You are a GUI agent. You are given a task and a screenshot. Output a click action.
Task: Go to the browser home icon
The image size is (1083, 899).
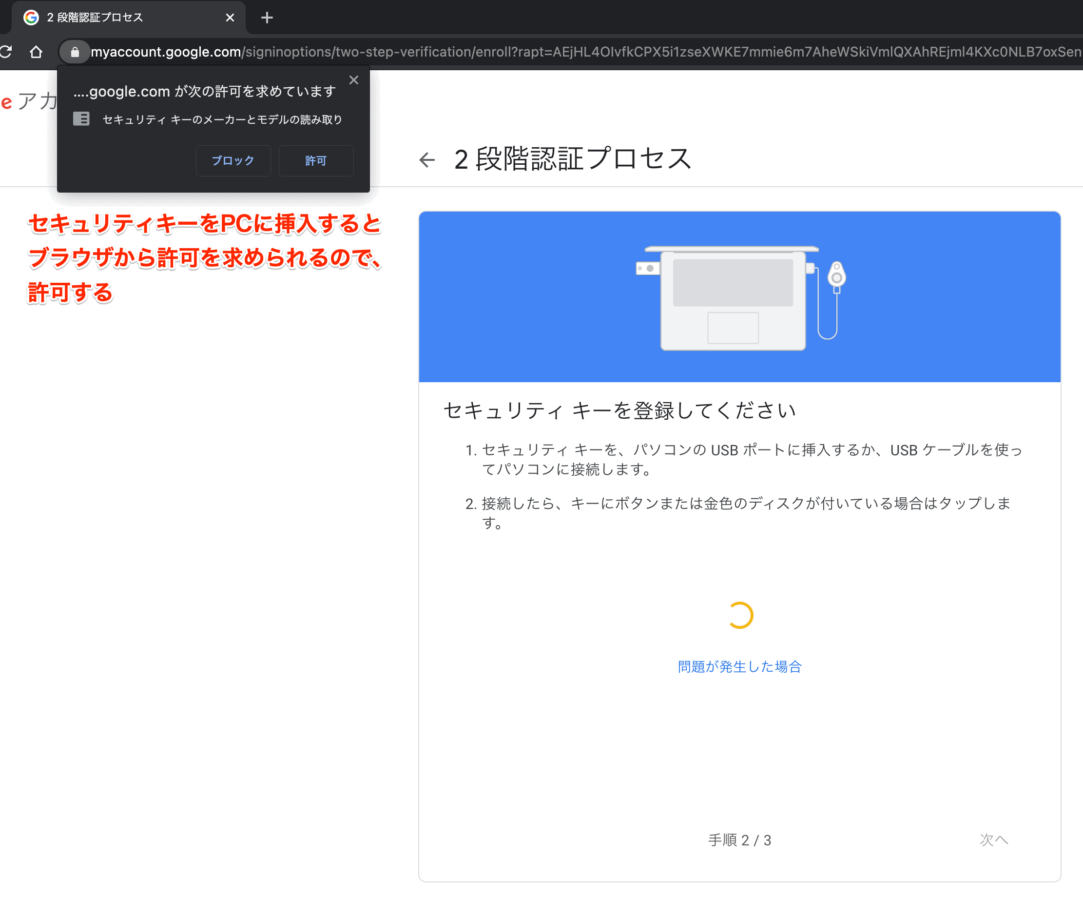point(36,52)
